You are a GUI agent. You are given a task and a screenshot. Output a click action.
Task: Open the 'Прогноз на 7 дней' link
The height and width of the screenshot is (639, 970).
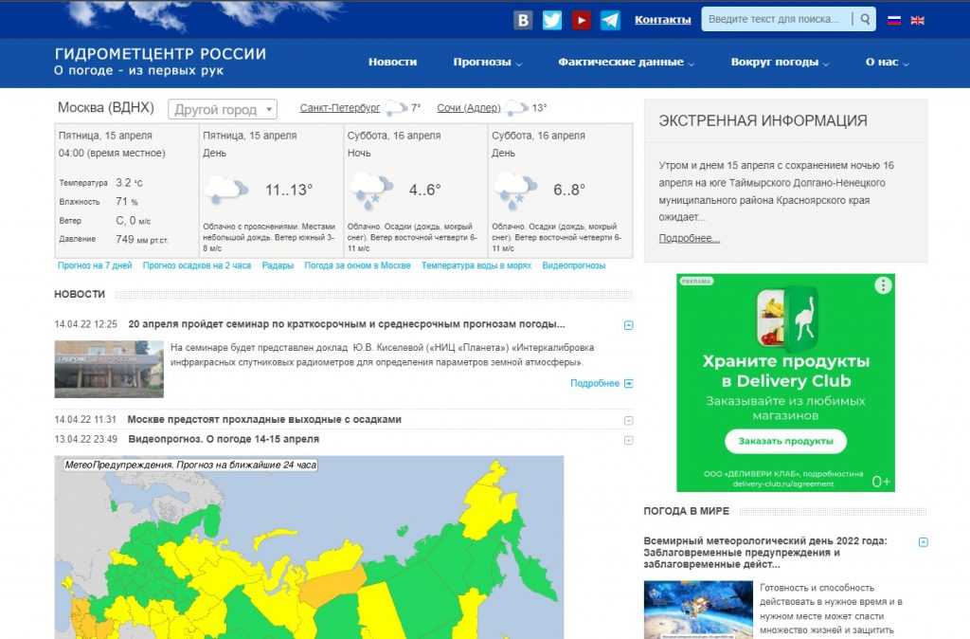(x=95, y=266)
